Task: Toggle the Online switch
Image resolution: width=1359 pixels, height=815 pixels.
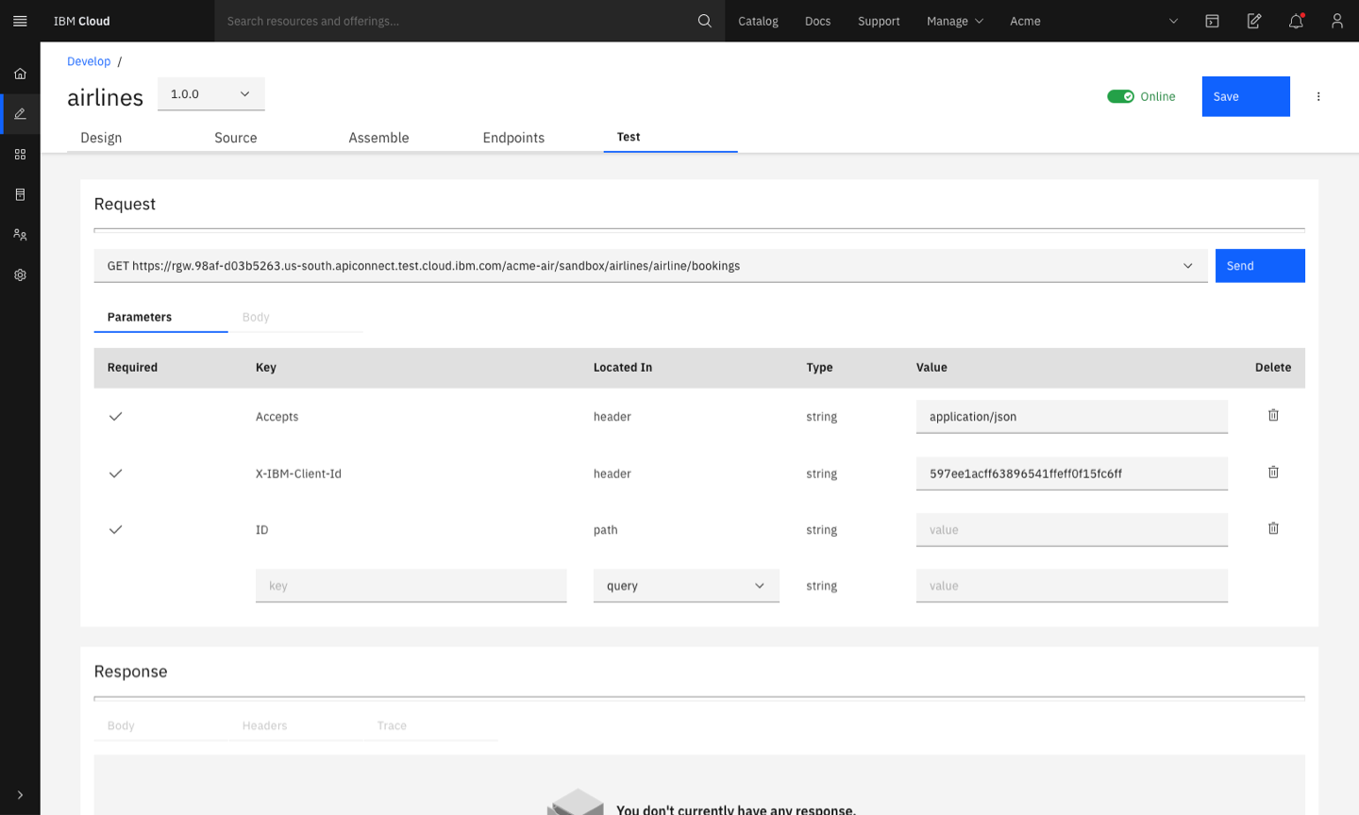Action: point(1120,96)
